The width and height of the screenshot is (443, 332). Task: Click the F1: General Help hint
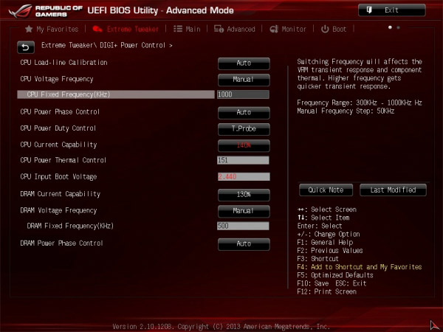click(325, 242)
